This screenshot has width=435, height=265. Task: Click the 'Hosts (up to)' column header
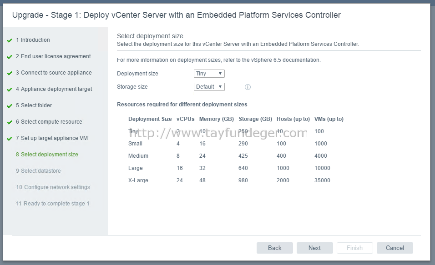click(293, 119)
